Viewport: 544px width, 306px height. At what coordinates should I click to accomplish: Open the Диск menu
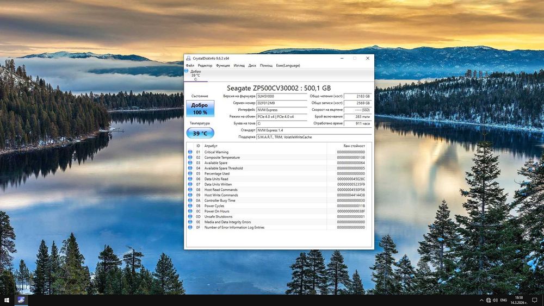click(252, 66)
